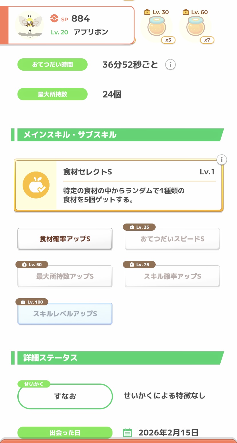Select the 食材確率アップS sub skill
Image resolution: width=237 pixels, height=443 pixels.
point(65,239)
